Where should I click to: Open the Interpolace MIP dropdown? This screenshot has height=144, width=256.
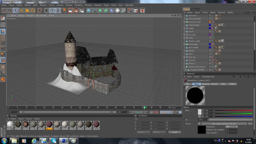pos(231,127)
